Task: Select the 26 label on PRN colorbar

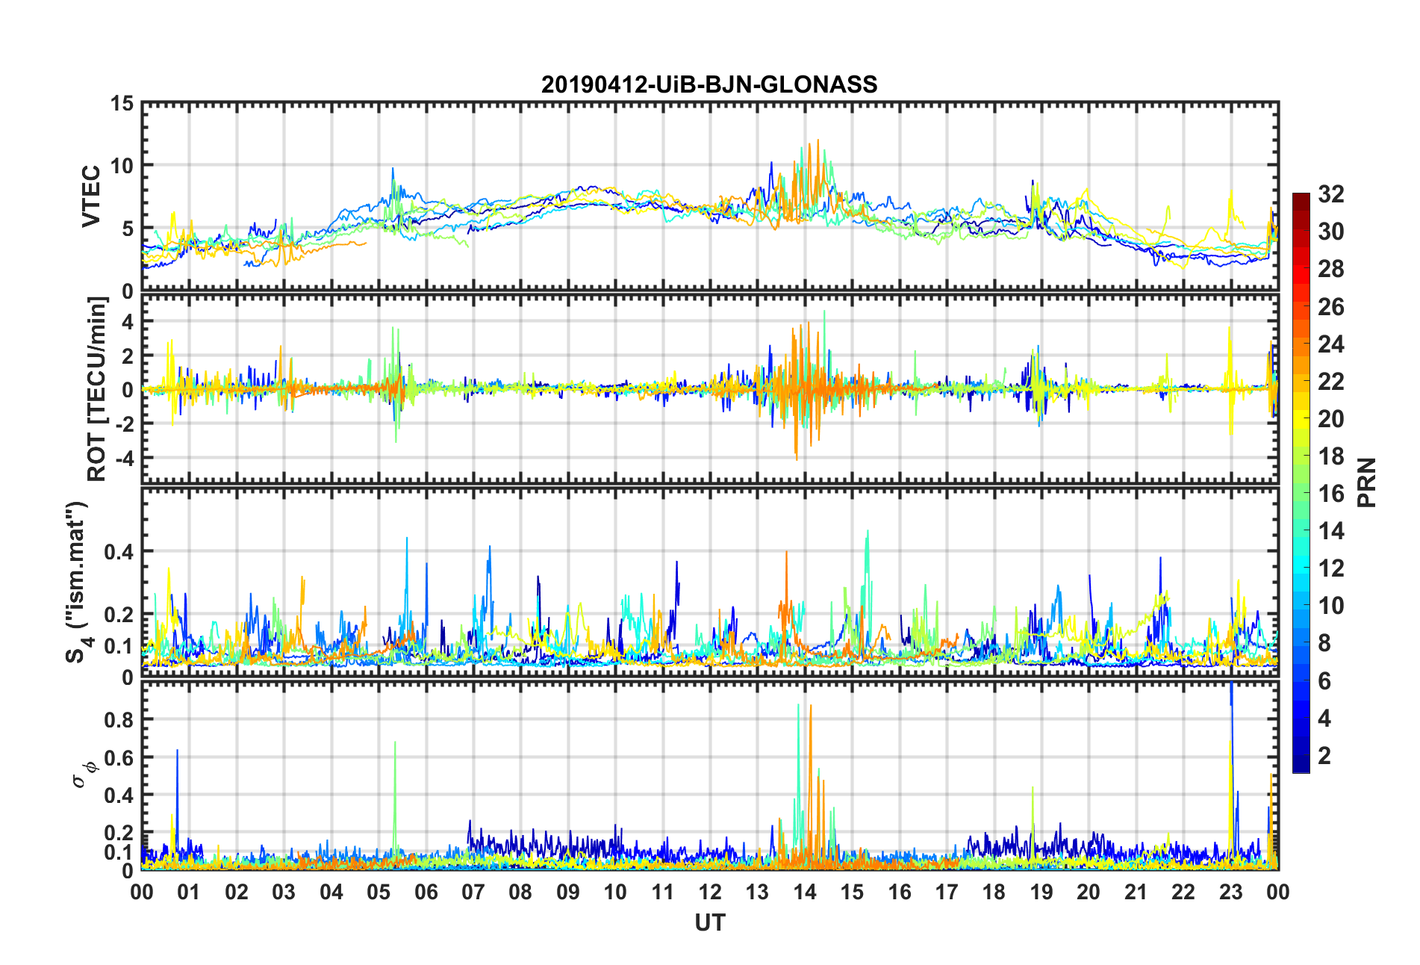Action: 1331,306
